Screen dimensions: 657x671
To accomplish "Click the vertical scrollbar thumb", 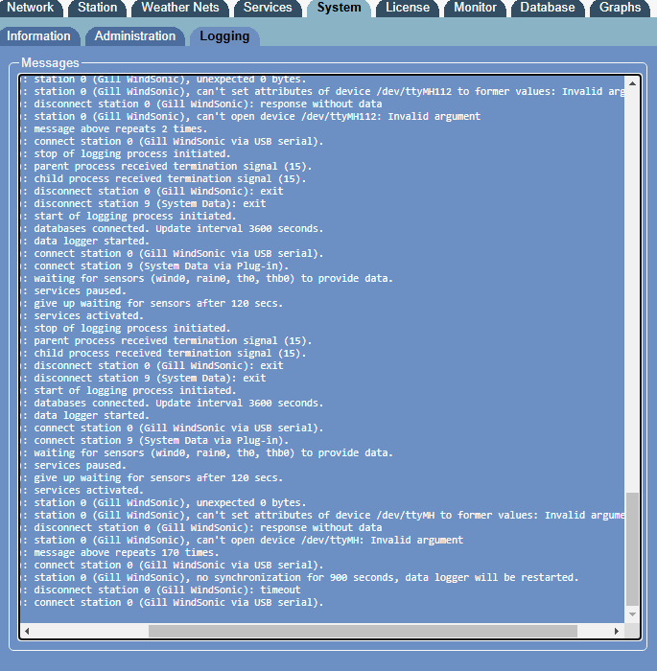I will tap(632, 549).
